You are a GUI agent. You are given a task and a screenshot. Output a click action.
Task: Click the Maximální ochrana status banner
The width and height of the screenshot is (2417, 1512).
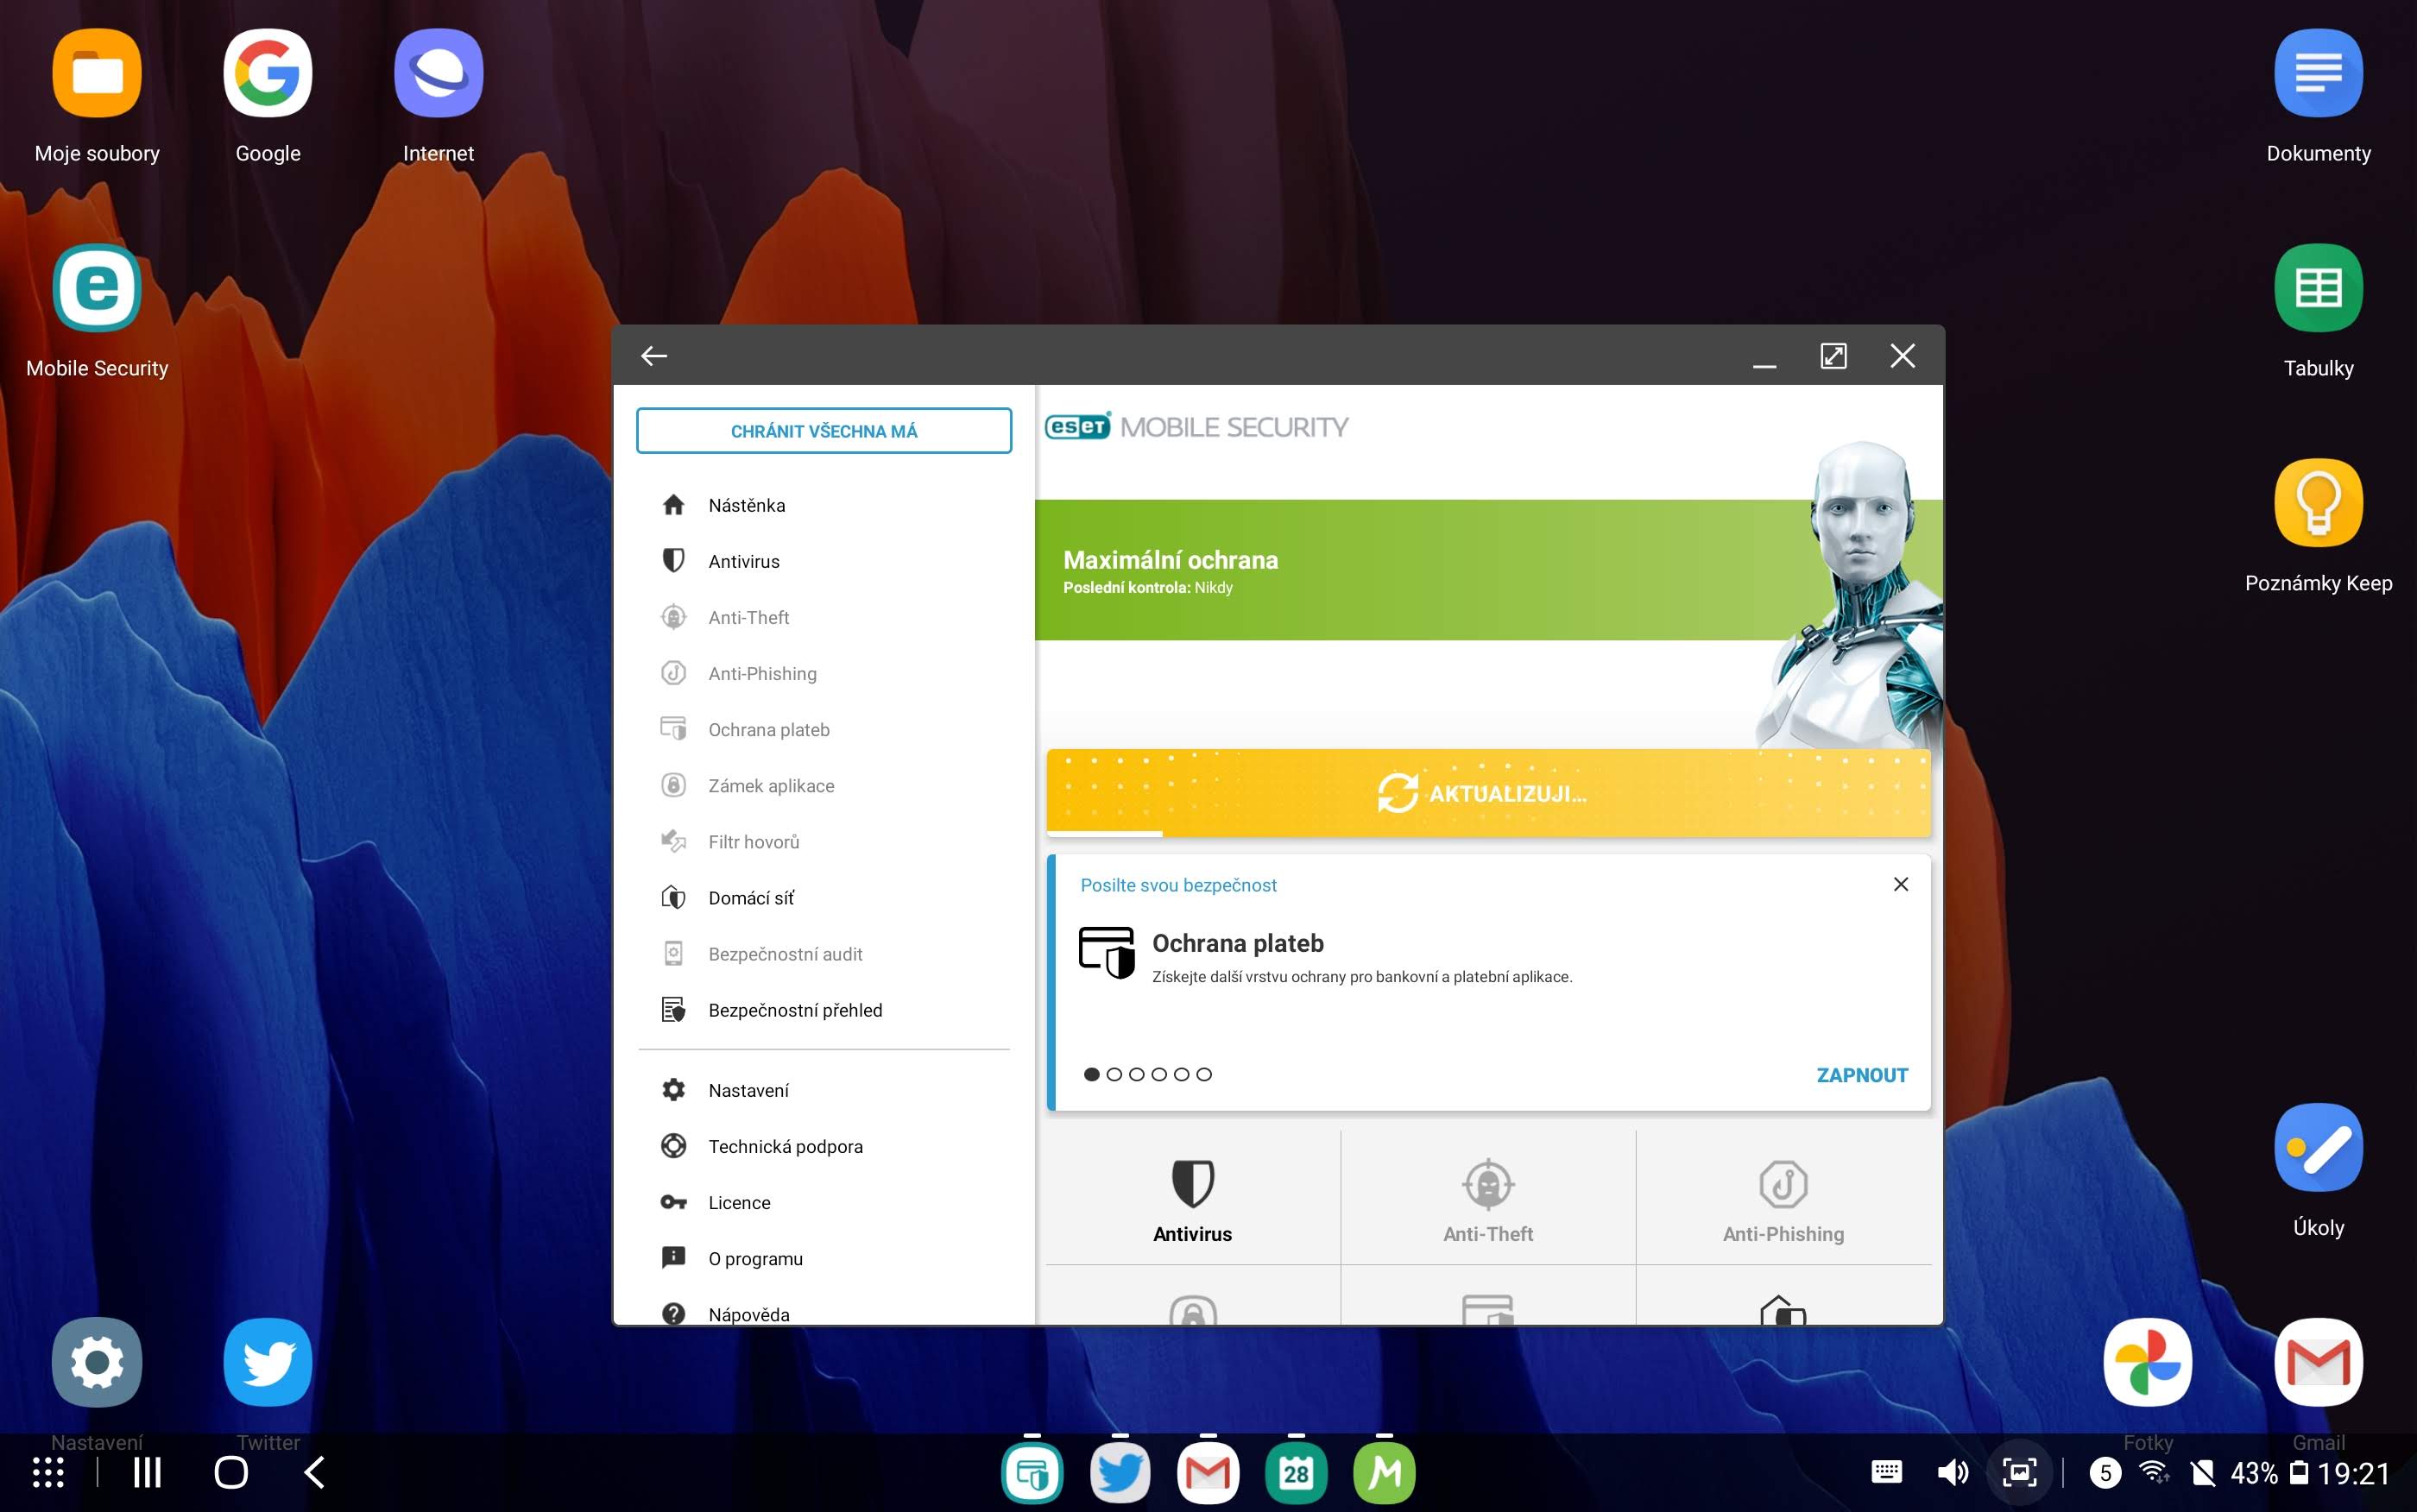(x=1488, y=570)
